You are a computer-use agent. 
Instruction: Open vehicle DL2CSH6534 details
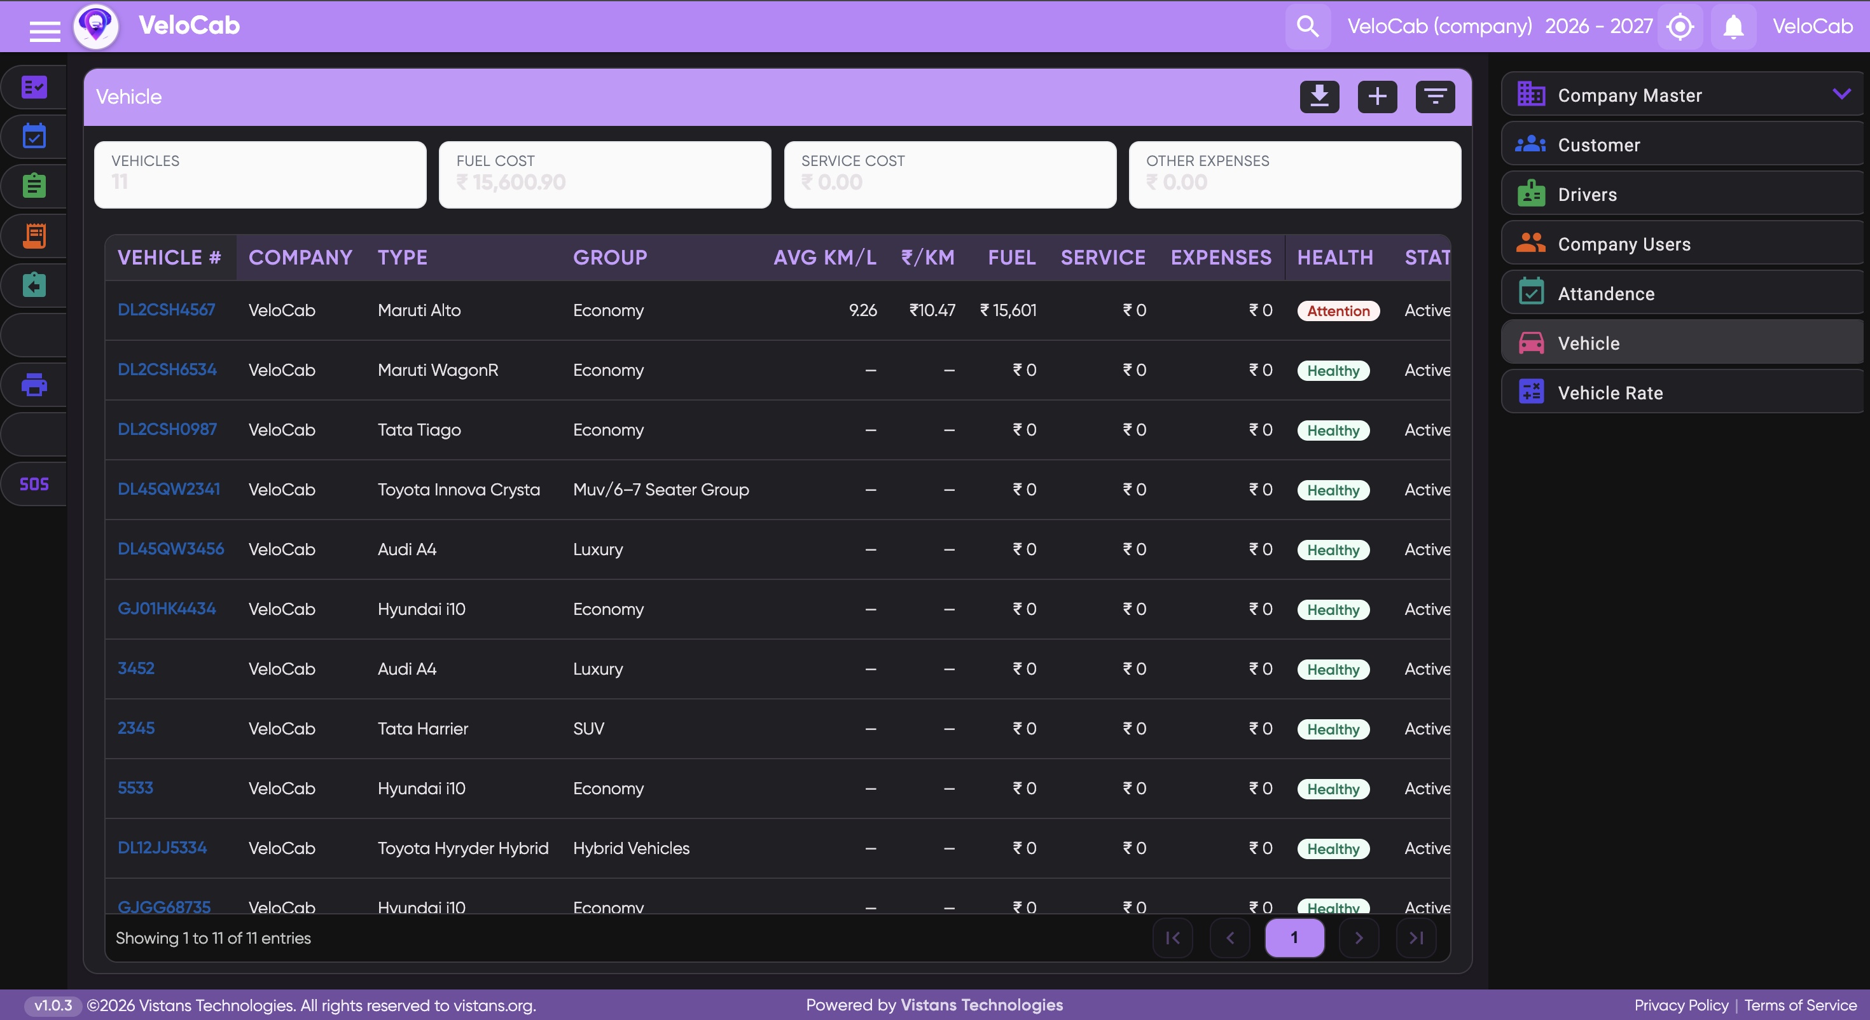point(167,369)
